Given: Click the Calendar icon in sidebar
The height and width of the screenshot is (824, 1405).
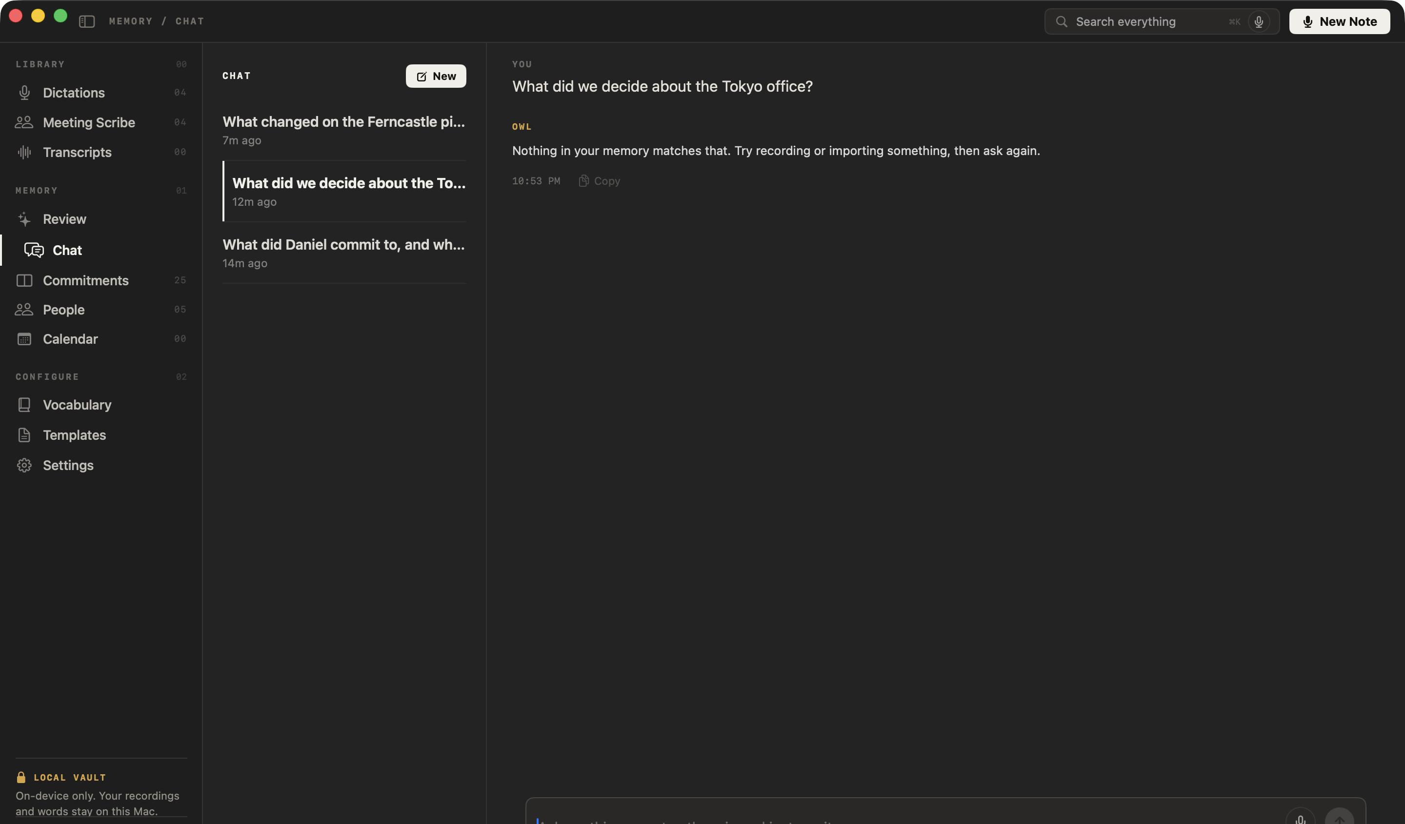Looking at the screenshot, I should [x=24, y=339].
